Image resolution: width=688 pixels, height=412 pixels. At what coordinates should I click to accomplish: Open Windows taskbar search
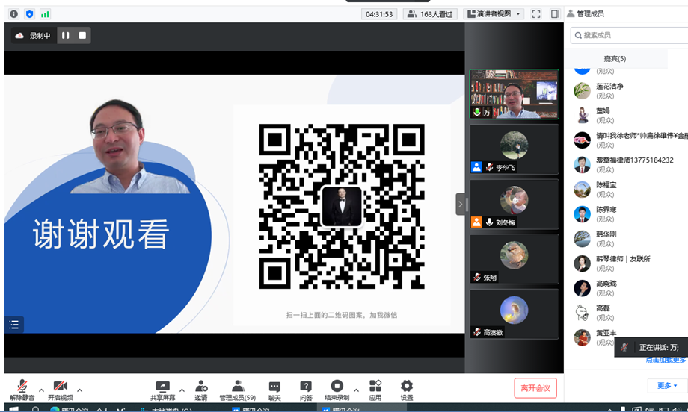[x=36, y=409]
